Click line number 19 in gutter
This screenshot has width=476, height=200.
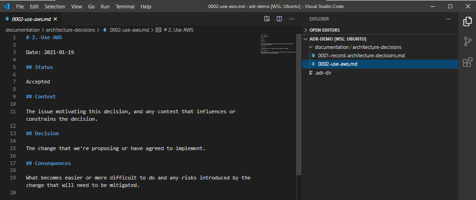13,178
